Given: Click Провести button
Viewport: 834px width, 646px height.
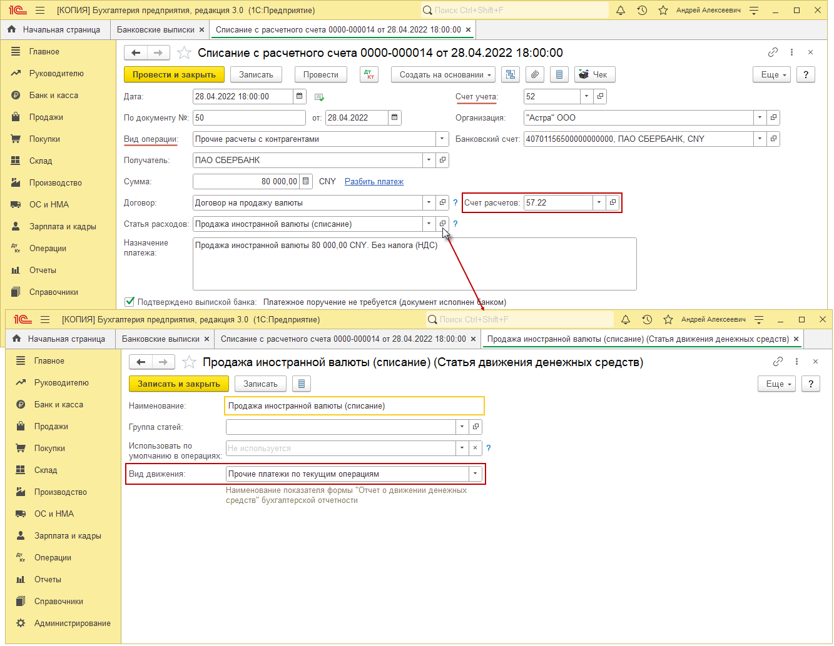Looking at the screenshot, I should [321, 74].
